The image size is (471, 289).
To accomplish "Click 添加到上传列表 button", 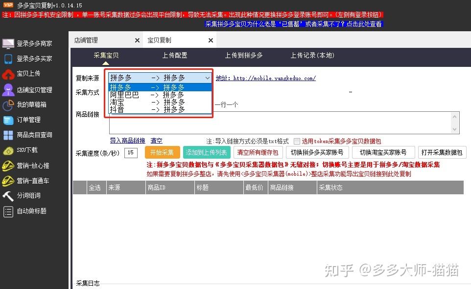I will 206,152.
